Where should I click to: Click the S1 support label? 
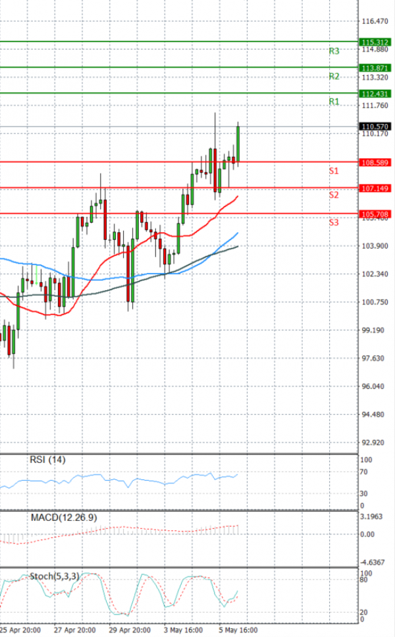pyautogui.click(x=333, y=171)
